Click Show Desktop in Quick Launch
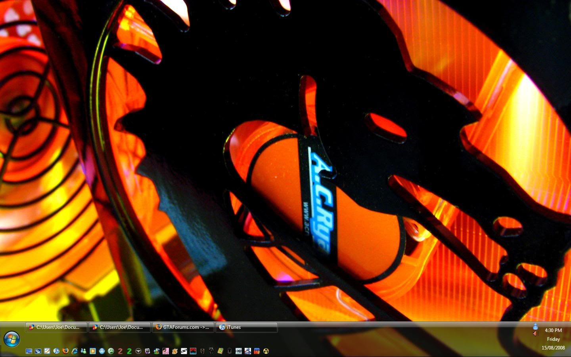Screen dimensions: 571x357 click(x=29, y=351)
